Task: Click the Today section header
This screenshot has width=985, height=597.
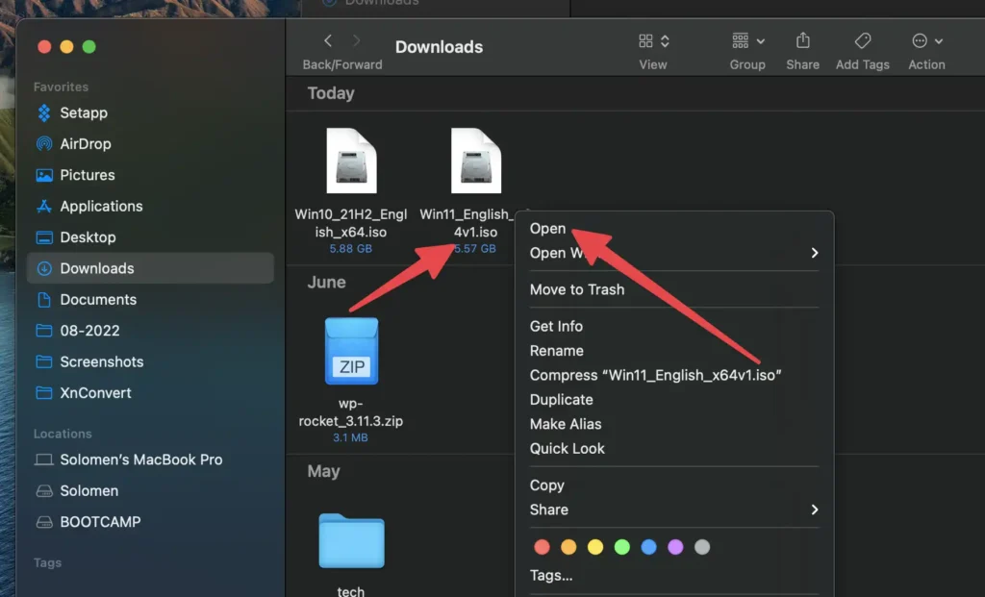Action: tap(331, 93)
